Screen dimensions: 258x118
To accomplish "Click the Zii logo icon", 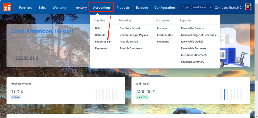I will pos(8,7).
